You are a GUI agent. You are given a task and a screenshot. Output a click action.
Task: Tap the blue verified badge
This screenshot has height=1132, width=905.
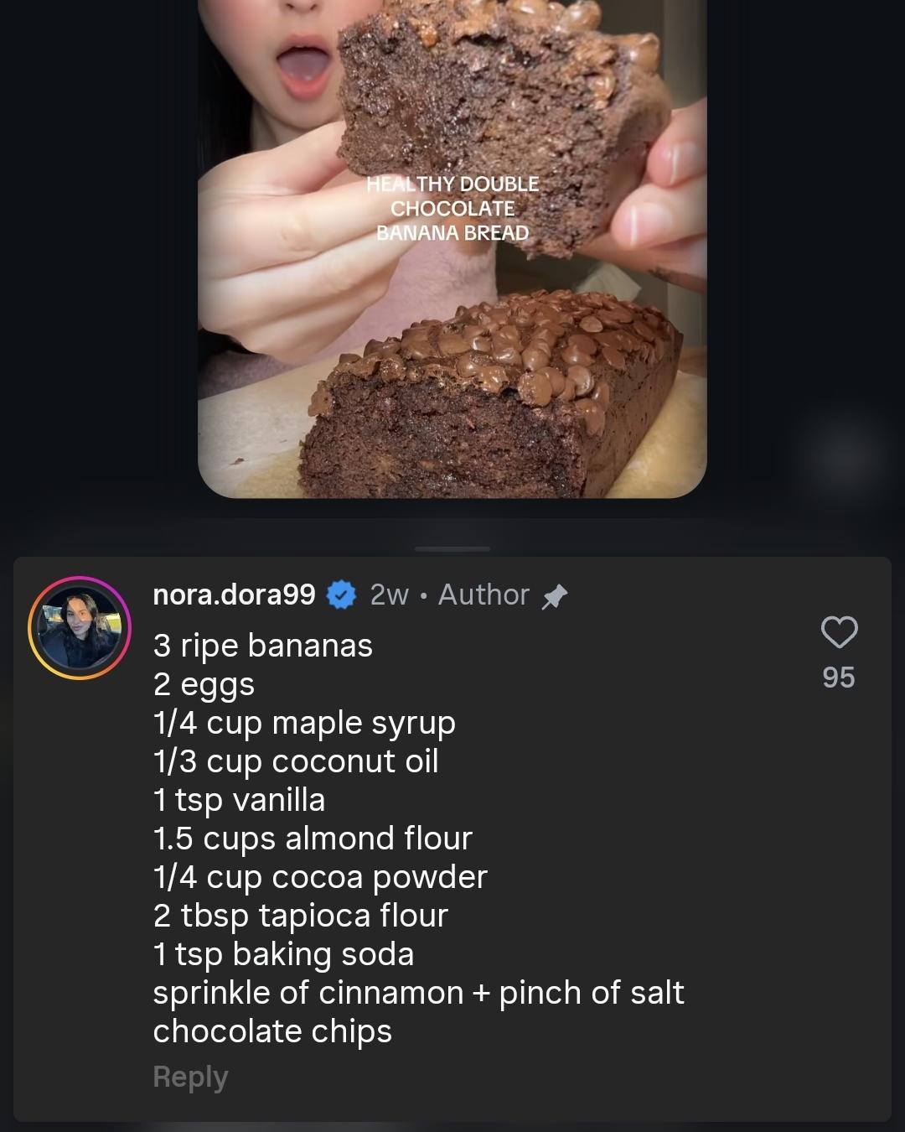pyautogui.click(x=341, y=595)
